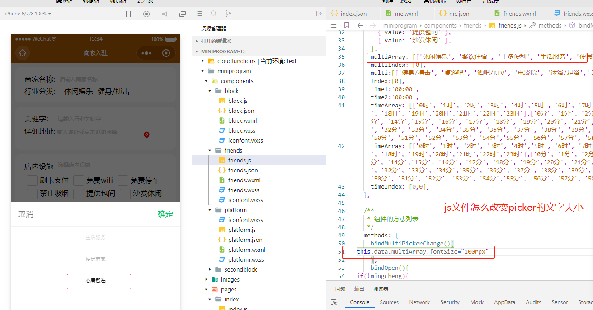Go forward with the right arrow icon
Screen dimensions: 593x310
tap(373, 25)
